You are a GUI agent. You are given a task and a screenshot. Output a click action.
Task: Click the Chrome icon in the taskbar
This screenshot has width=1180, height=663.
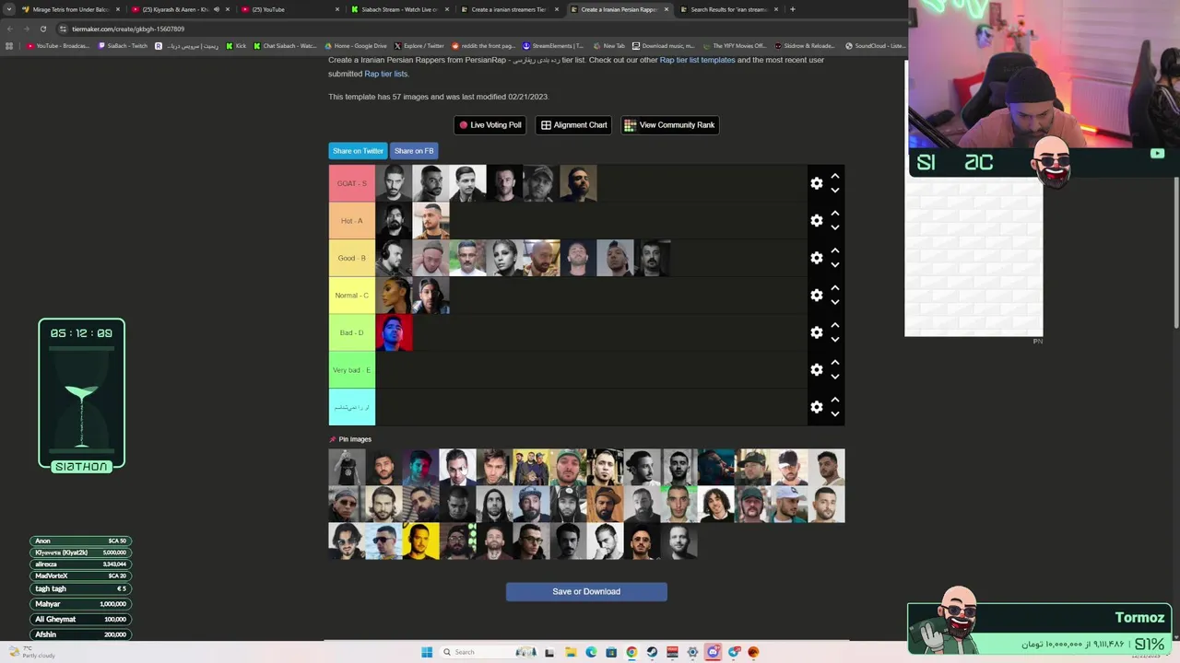(631, 652)
